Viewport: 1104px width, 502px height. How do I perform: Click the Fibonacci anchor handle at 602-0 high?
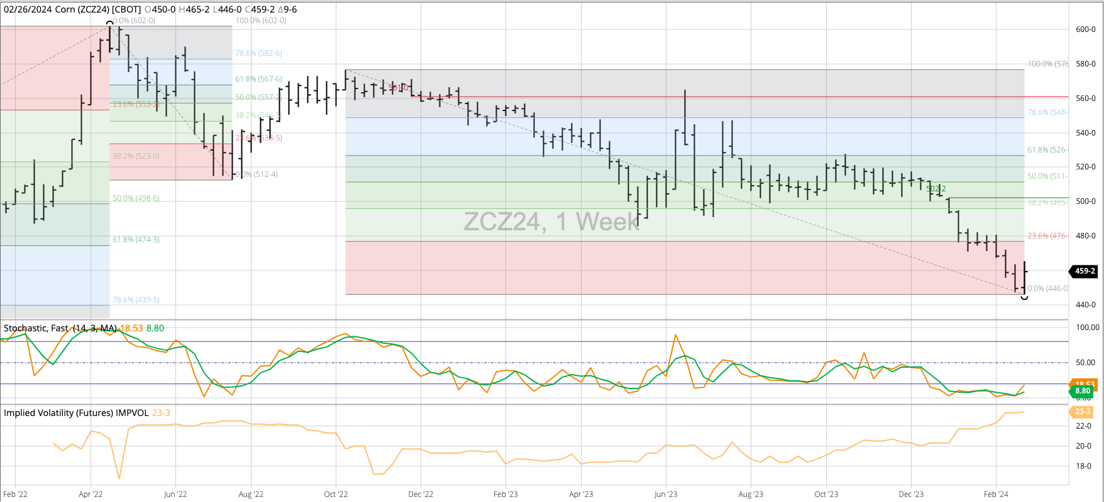click(x=110, y=24)
